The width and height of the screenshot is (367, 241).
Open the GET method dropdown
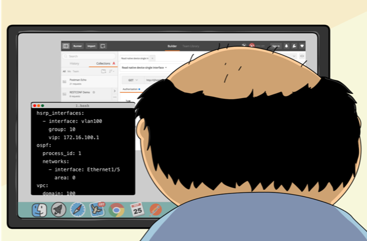132,80
